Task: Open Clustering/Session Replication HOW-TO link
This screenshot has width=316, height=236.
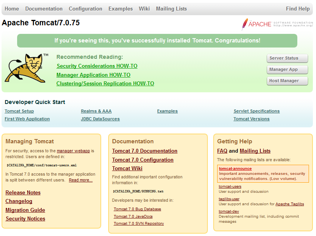Action: pos(105,83)
